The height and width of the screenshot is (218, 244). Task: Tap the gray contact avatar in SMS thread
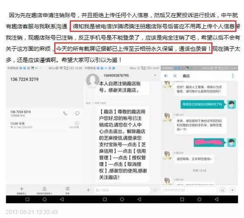pyautogui.click(x=92, y=80)
